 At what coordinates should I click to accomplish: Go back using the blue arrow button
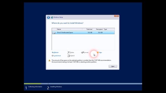click(49, 17)
